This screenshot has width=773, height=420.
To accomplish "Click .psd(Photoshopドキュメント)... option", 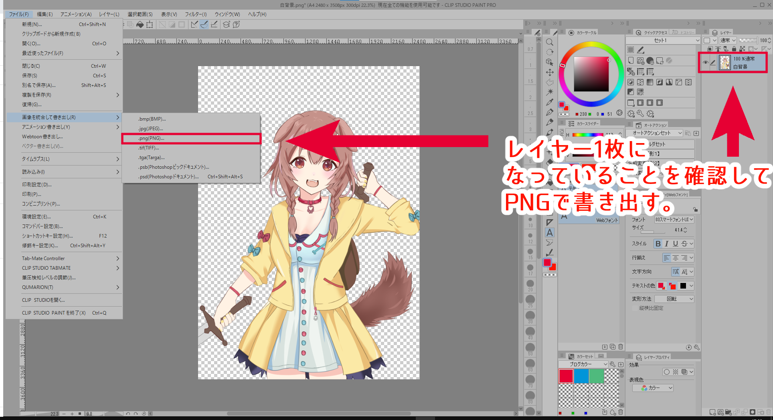I will 191,177.
